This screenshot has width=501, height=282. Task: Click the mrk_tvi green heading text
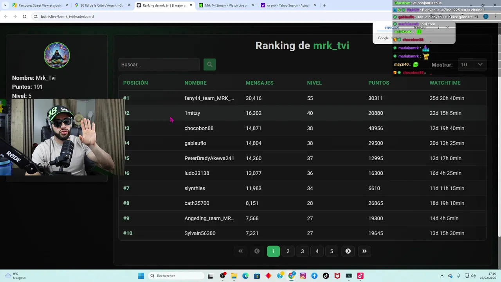[331, 45]
